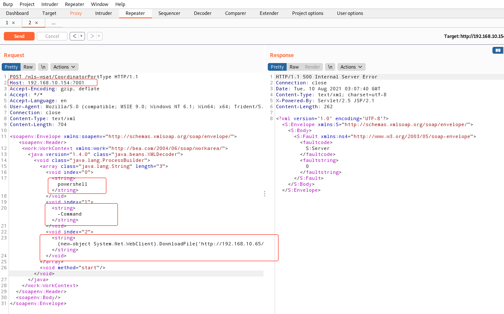Click the response Date header line

coord(328,89)
